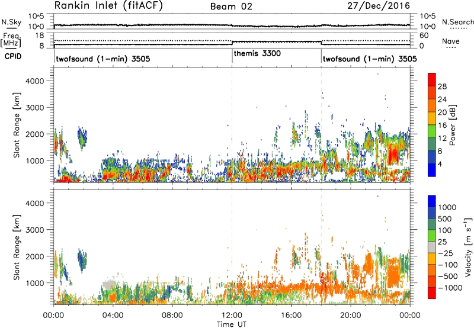Select the Beam 02 label
The height and width of the screenshot is (328, 474).
[231, 7]
